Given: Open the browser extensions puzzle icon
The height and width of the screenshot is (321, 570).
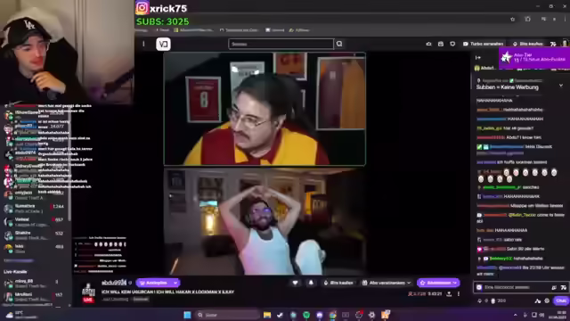Looking at the screenshot, I should [x=527, y=19].
